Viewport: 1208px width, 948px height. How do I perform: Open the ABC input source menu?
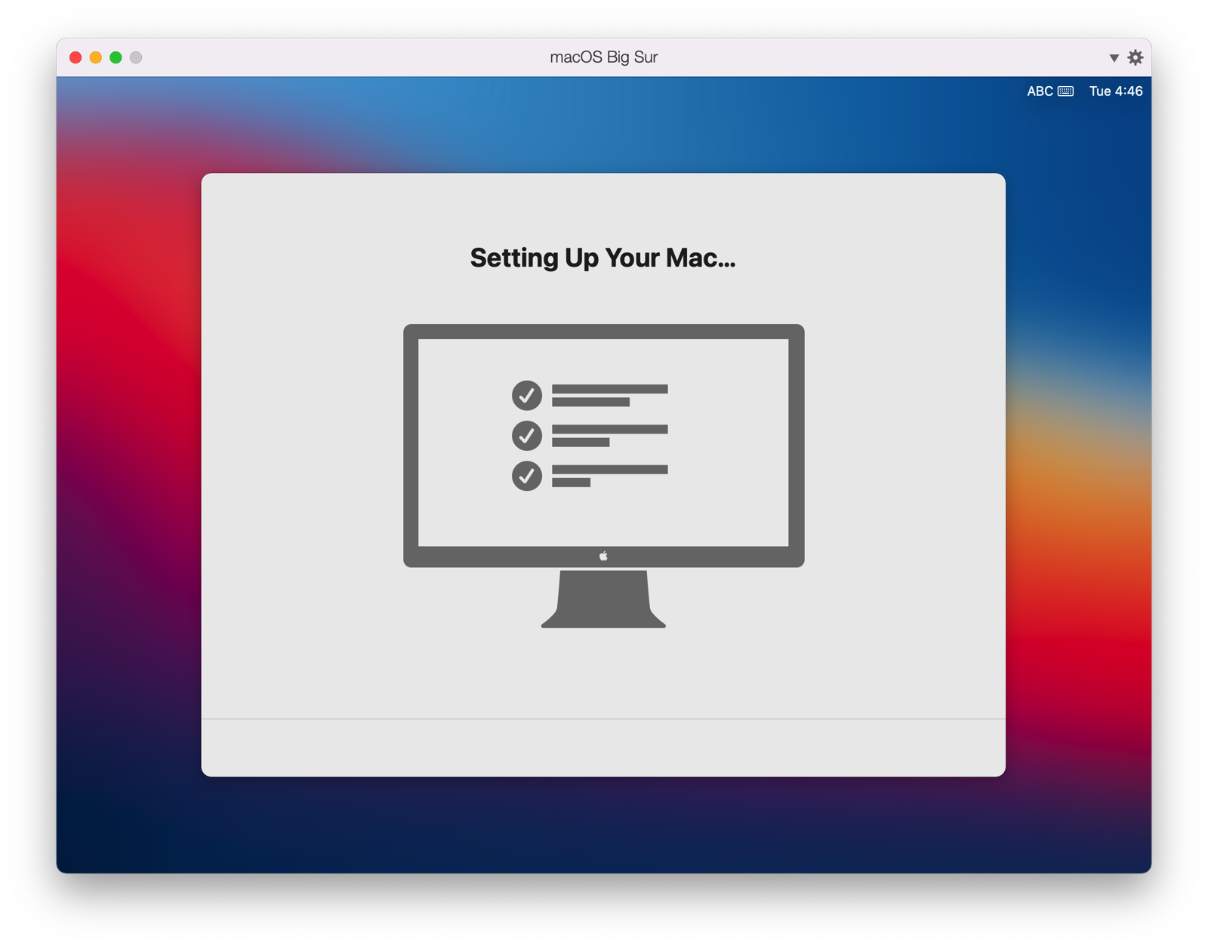(1038, 91)
